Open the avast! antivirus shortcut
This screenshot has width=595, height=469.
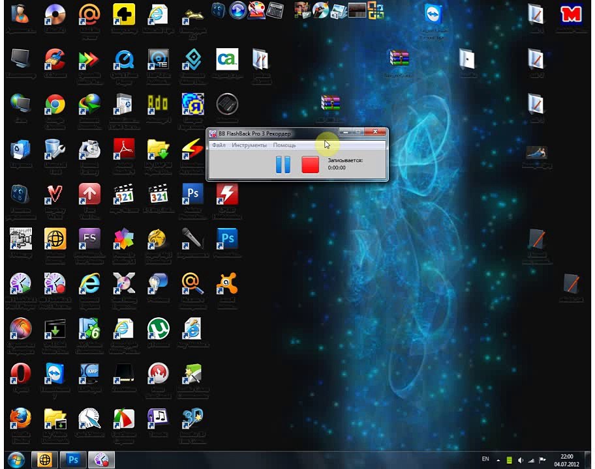coord(227,283)
